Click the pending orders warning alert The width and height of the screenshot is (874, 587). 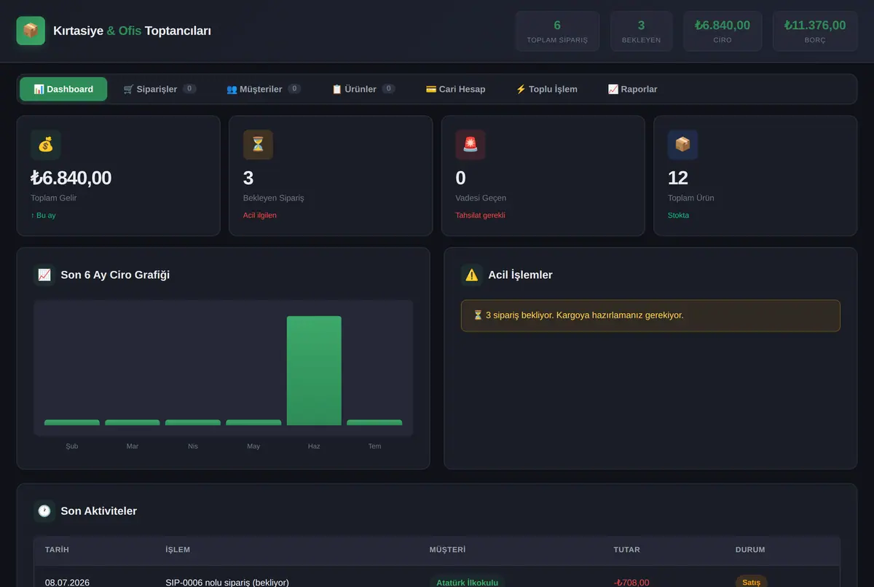tap(650, 315)
